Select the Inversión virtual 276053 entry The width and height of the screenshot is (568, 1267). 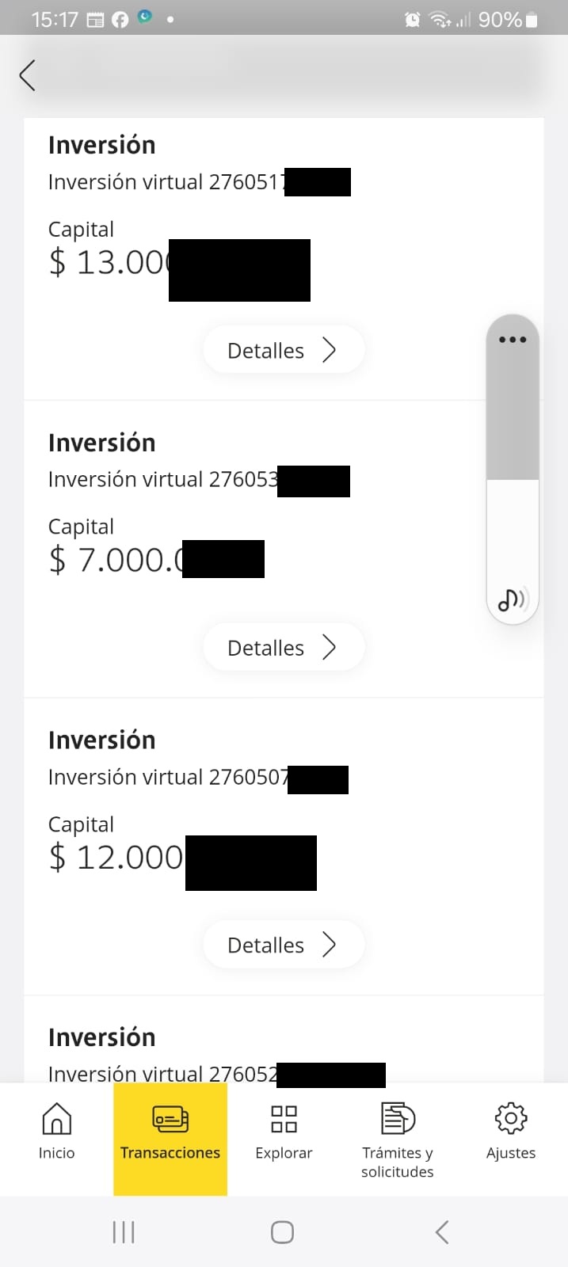coord(163,480)
